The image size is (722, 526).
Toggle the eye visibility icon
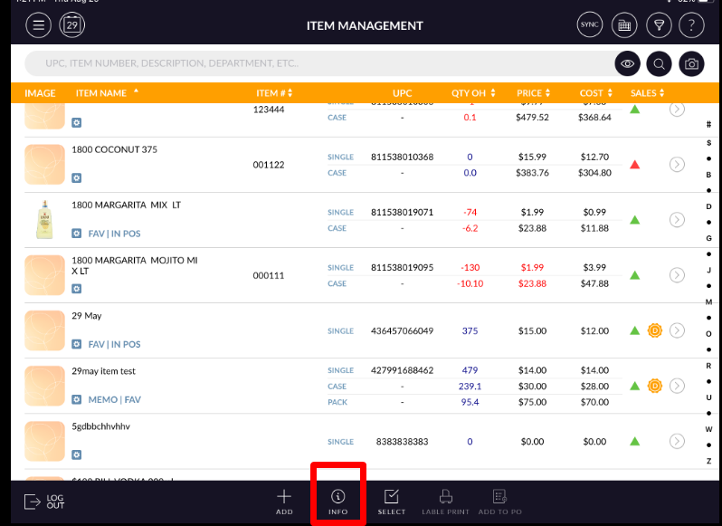(x=627, y=64)
